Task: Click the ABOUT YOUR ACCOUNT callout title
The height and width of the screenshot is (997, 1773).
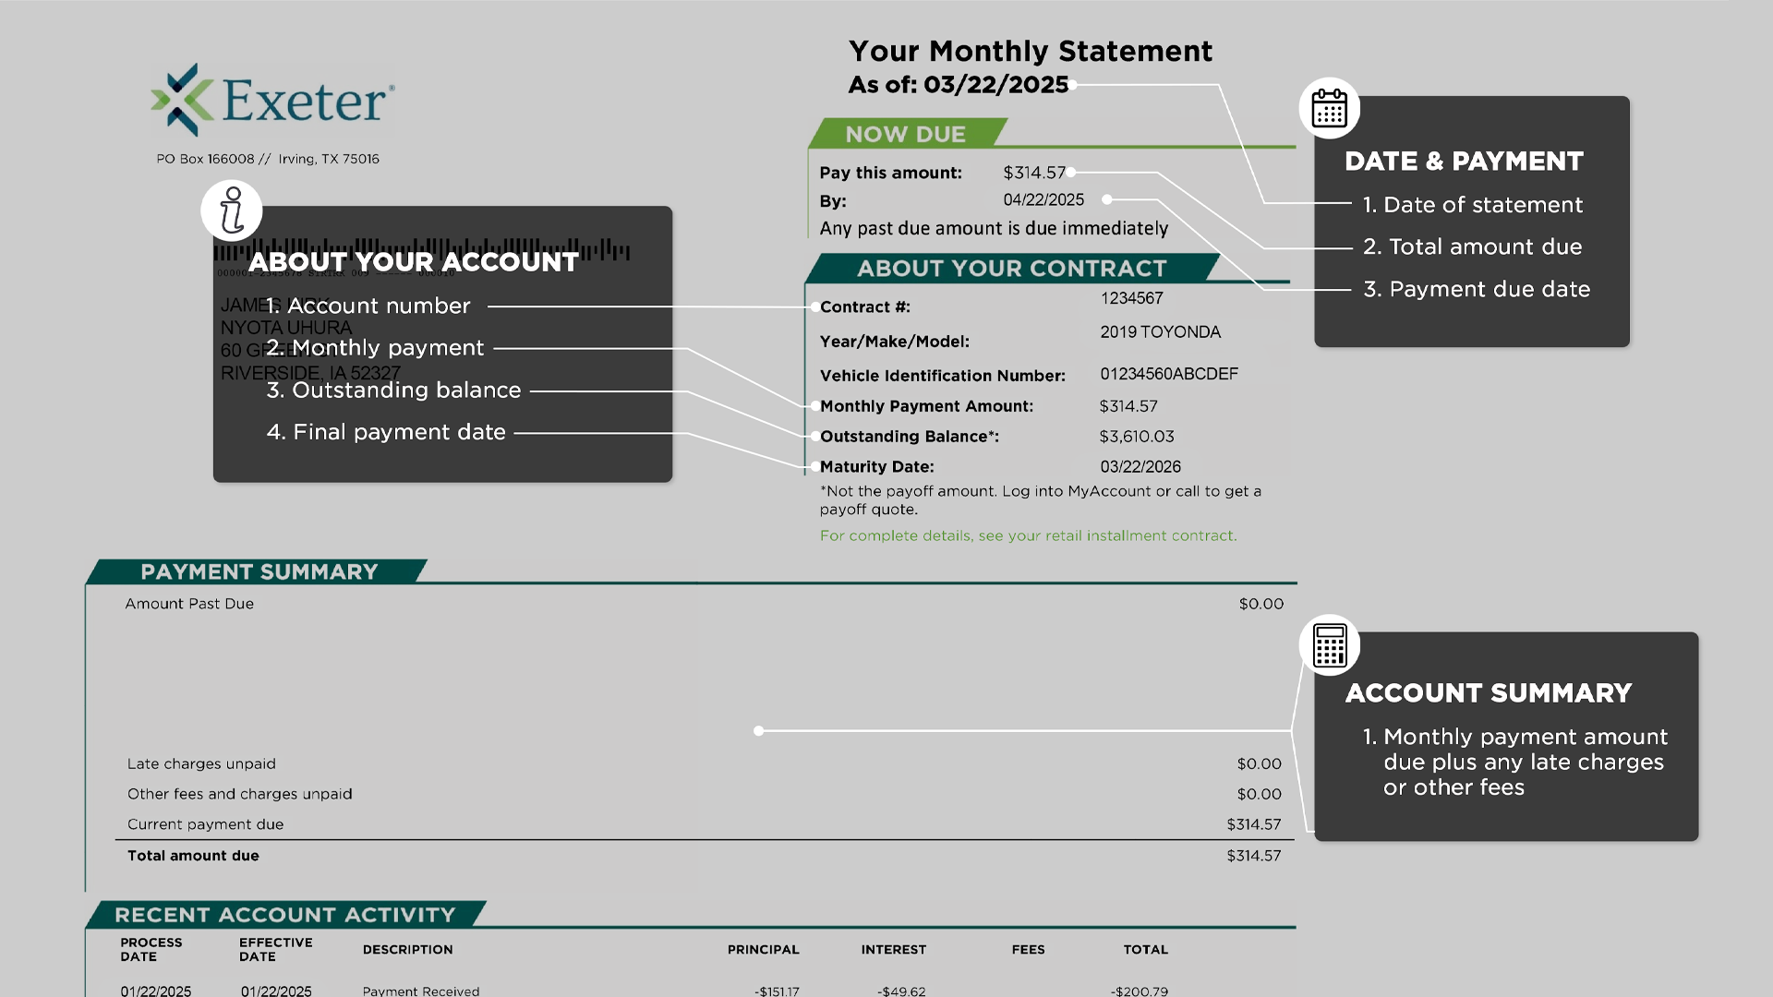Action: pos(414,262)
